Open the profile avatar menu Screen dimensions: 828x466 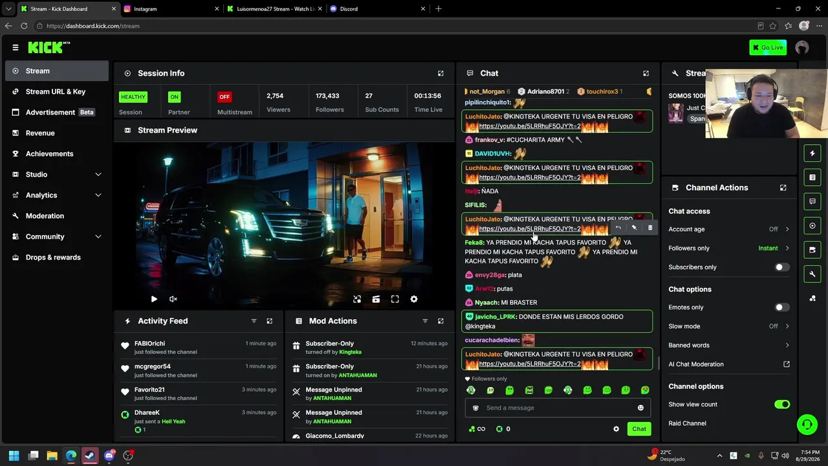click(802, 47)
